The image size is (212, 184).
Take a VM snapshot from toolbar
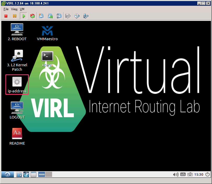(x=41, y=16)
